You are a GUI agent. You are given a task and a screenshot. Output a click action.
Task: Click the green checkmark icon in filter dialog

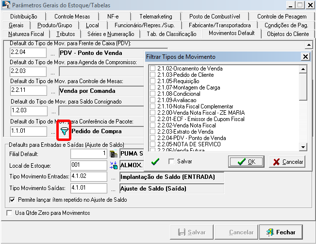click(155, 162)
